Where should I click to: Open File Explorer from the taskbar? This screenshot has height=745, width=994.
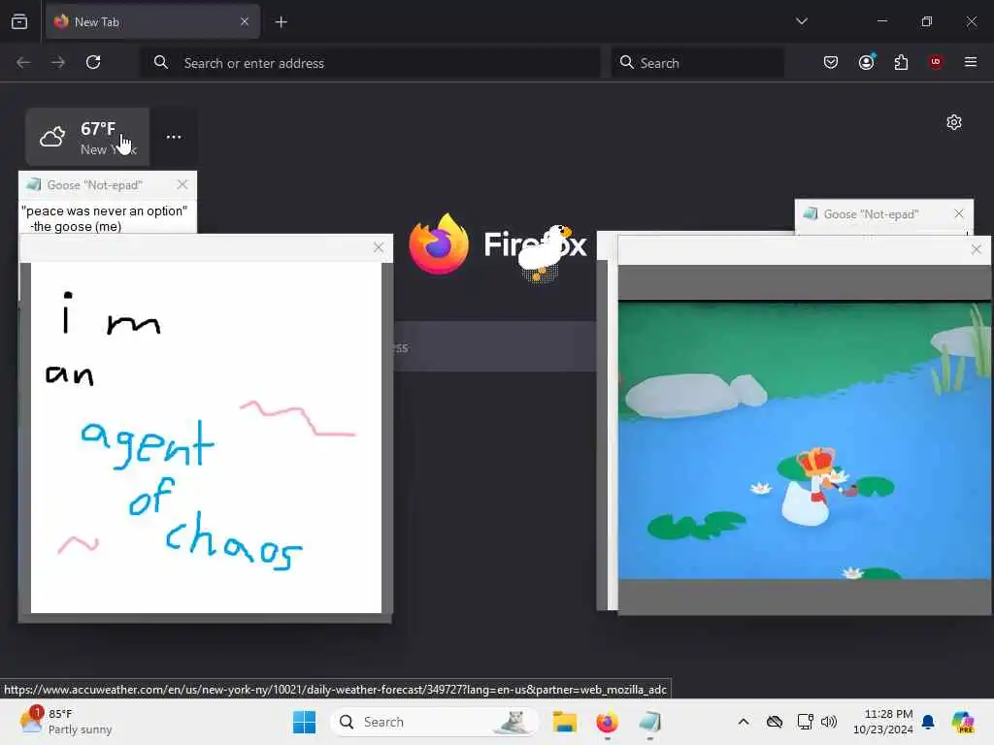[x=564, y=722]
